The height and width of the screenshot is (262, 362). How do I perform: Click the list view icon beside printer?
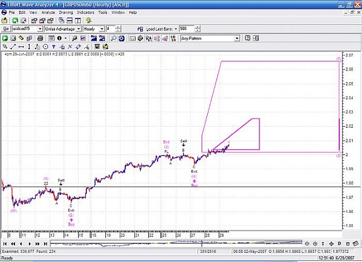point(51,38)
